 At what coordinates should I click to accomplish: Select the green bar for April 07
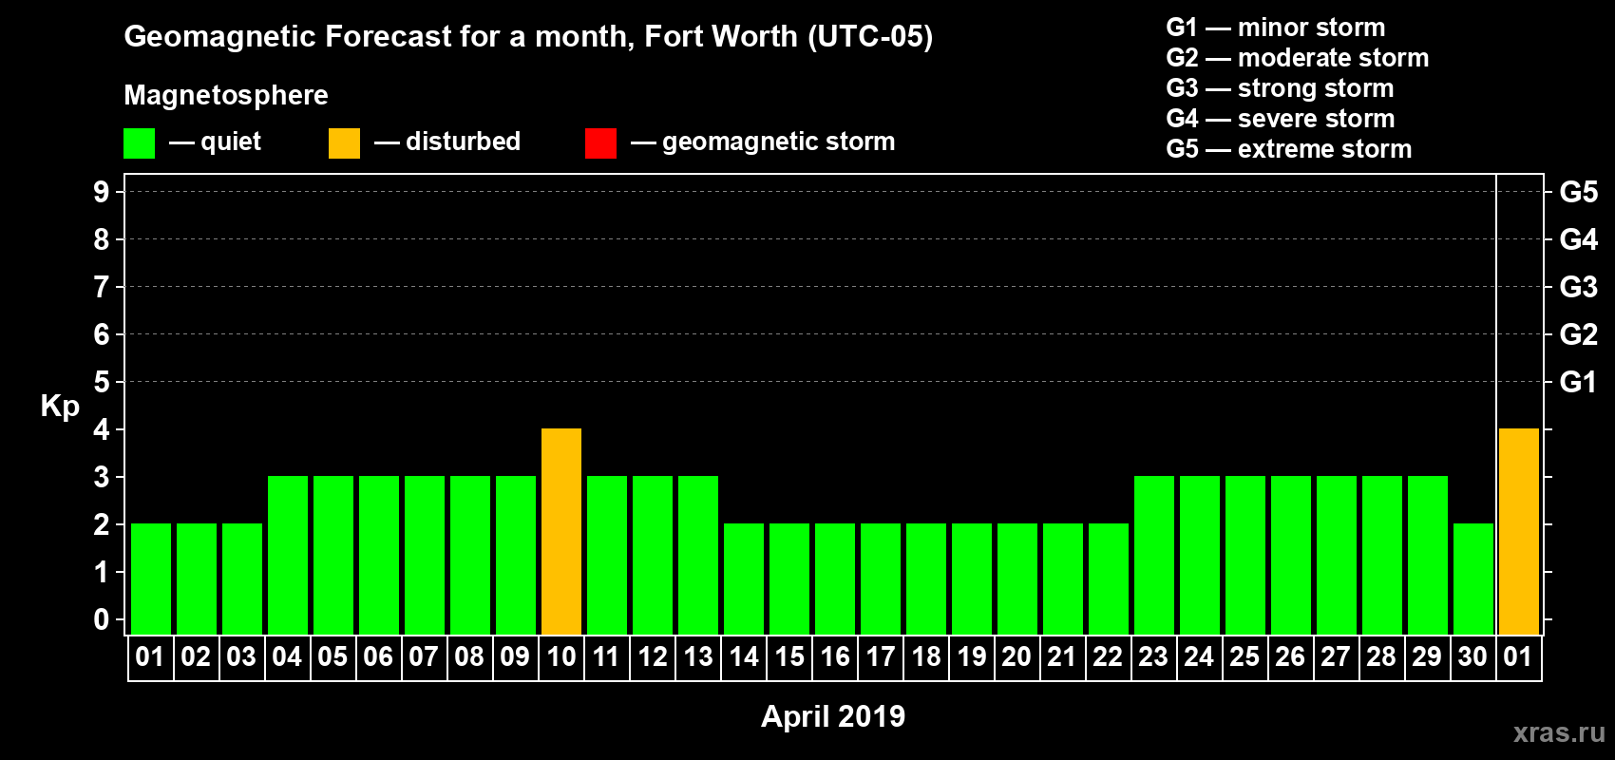pos(425,555)
